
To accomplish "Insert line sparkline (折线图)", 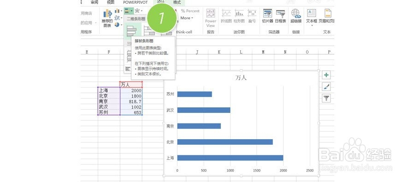I will point(226,16).
